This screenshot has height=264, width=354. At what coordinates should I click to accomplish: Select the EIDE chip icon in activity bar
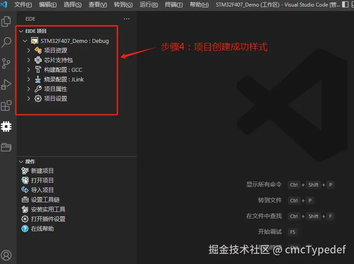[6, 127]
